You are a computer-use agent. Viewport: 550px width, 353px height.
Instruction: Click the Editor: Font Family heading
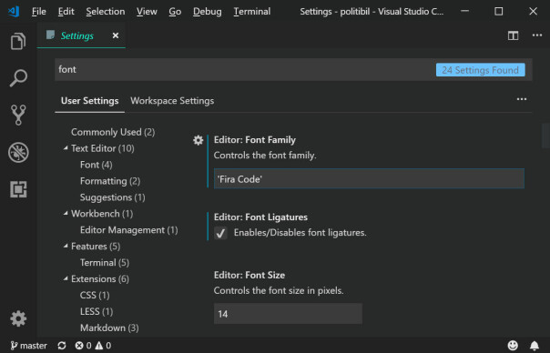[x=255, y=140]
